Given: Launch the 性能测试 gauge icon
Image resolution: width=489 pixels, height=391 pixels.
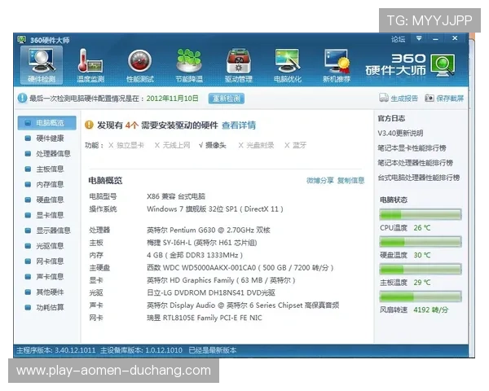Looking at the screenshot, I should 139,65.
